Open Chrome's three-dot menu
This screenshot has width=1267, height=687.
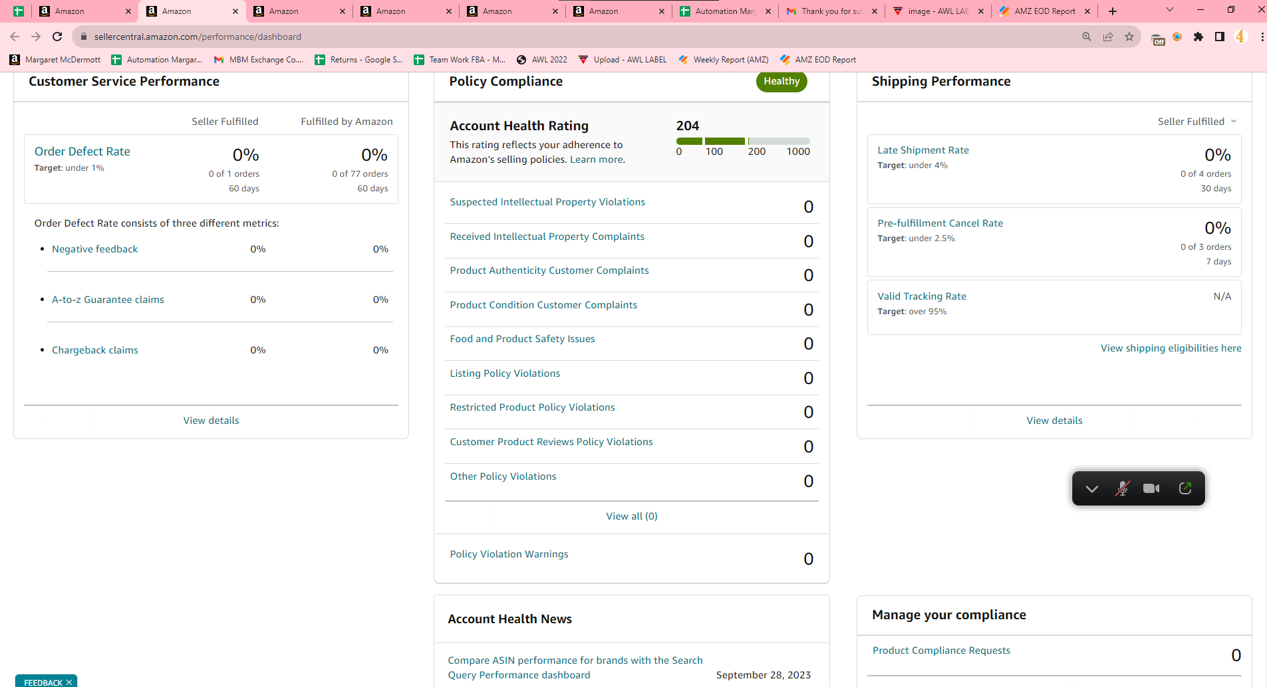(x=1262, y=37)
